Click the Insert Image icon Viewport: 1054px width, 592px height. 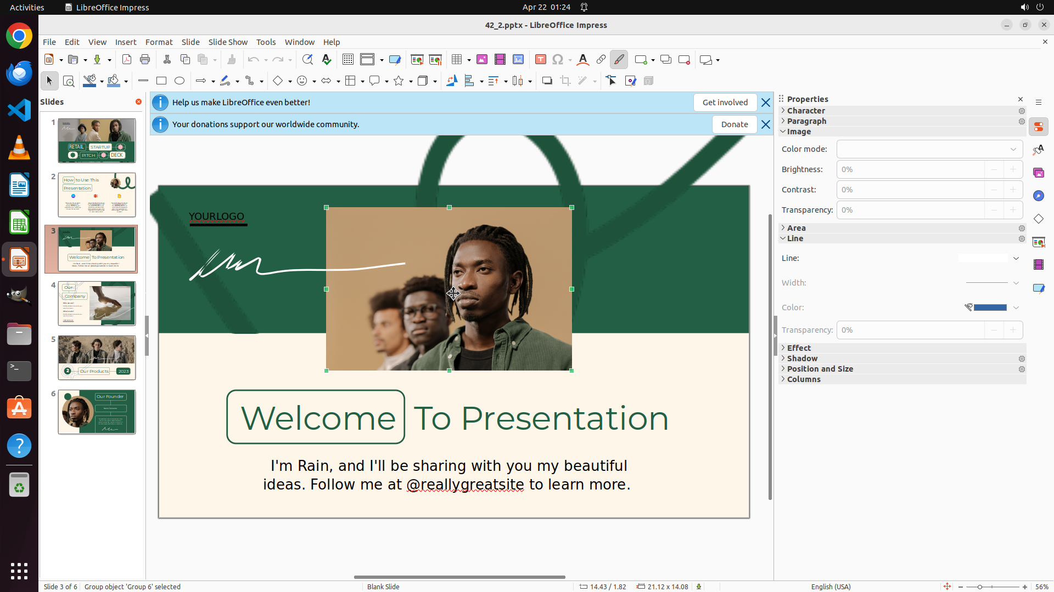pos(481,60)
